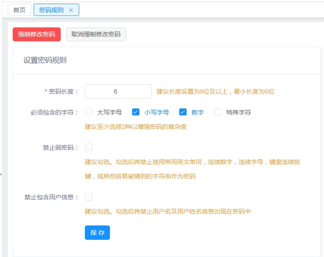Click the 小写字母 label text
Screen dimensions: 324x257
[157, 113]
